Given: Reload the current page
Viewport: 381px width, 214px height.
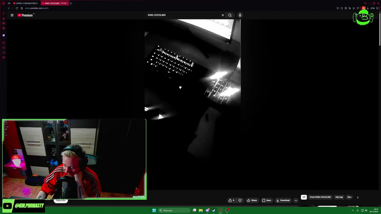Looking at the screenshot, I should 17,8.
